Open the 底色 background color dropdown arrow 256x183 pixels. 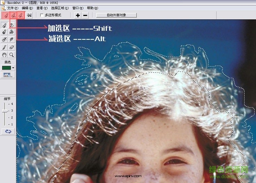pyautogui.click(x=13, y=68)
